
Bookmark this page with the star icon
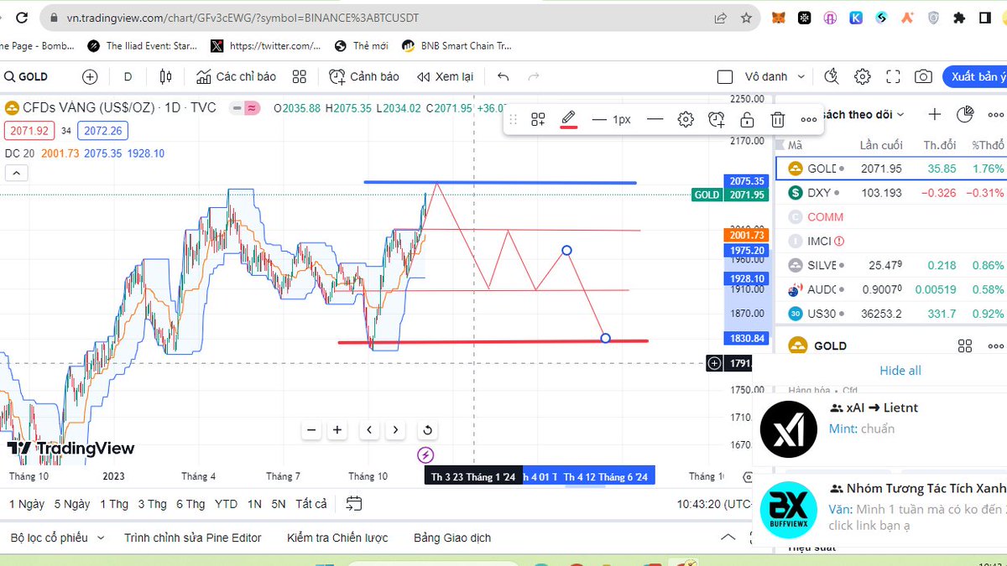point(746,18)
